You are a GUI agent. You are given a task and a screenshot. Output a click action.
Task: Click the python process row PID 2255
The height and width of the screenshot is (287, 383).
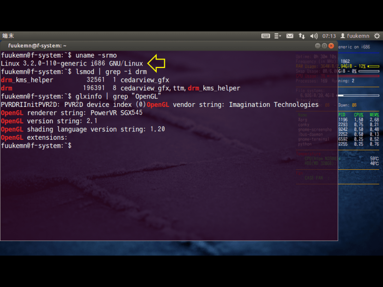338,144
